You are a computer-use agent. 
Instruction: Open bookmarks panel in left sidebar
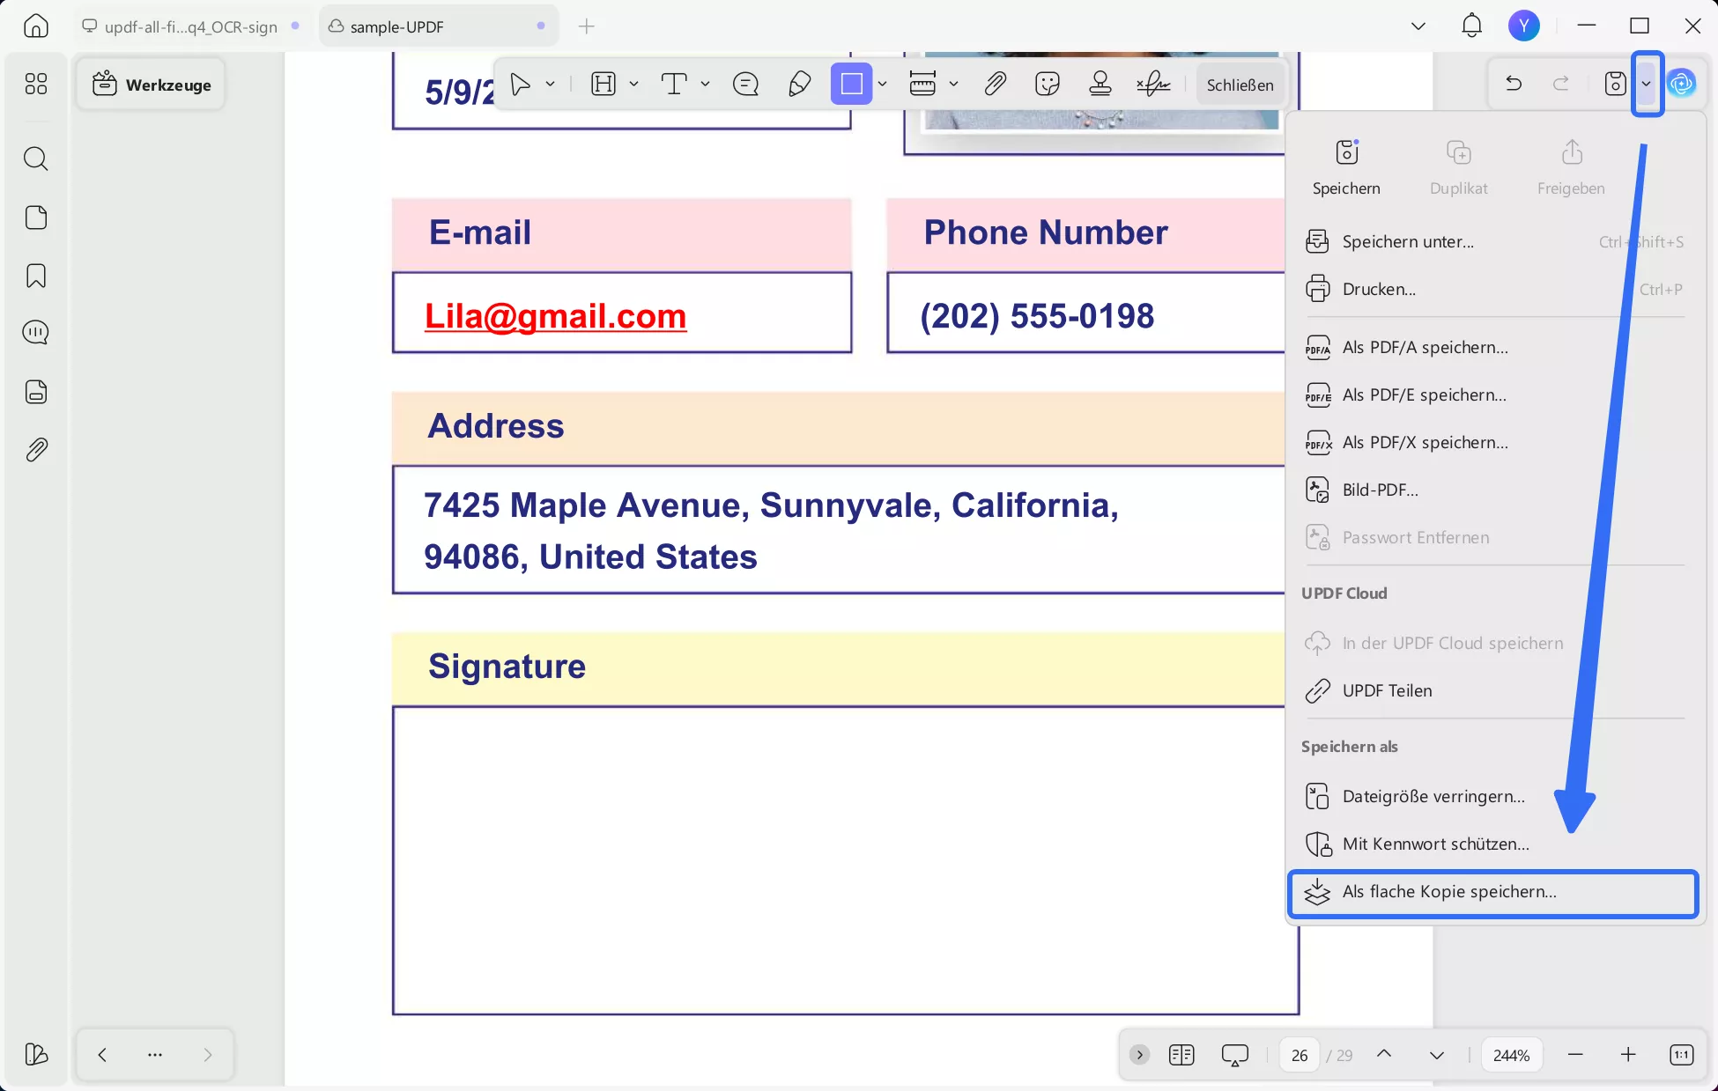click(x=36, y=276)
